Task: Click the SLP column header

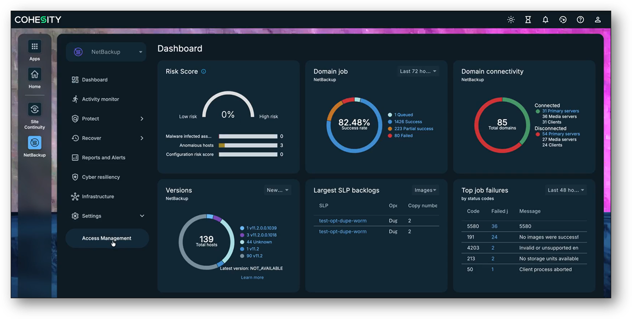Action: tap(323, 206)
